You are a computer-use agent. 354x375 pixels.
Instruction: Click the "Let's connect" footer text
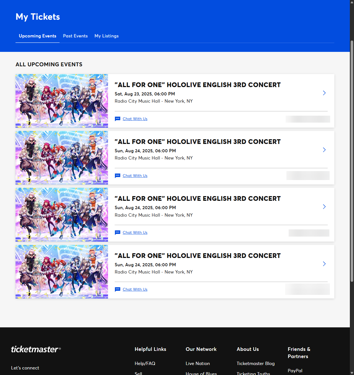25,368
